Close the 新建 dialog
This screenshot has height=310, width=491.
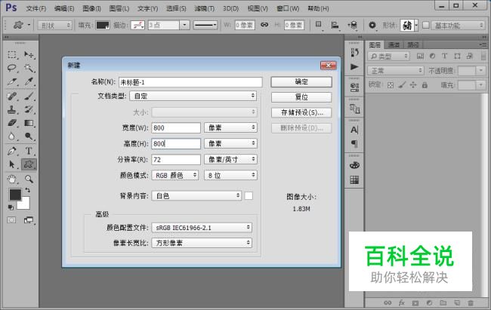[328, 65]
